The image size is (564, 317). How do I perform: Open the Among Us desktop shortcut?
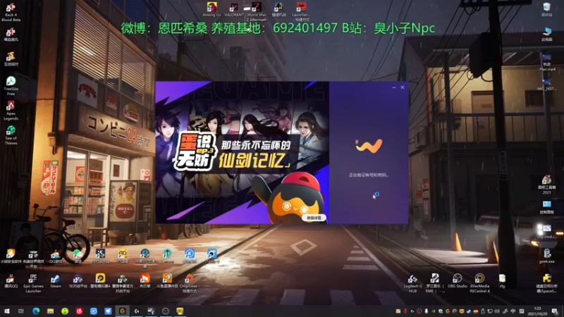pos(211,10)
